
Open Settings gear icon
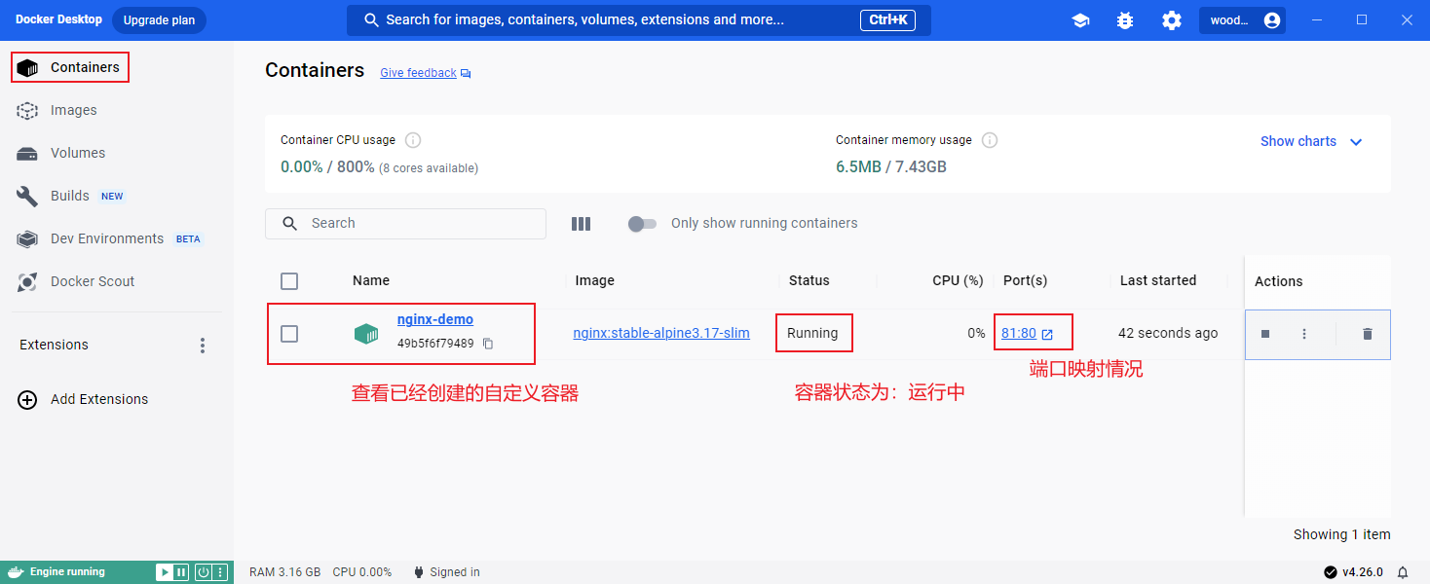[1172, 20]
